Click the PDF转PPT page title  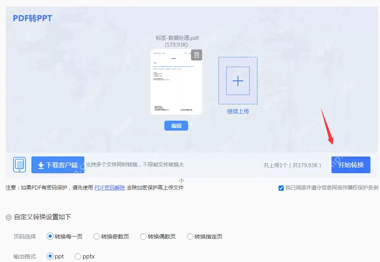click(32, 18)
